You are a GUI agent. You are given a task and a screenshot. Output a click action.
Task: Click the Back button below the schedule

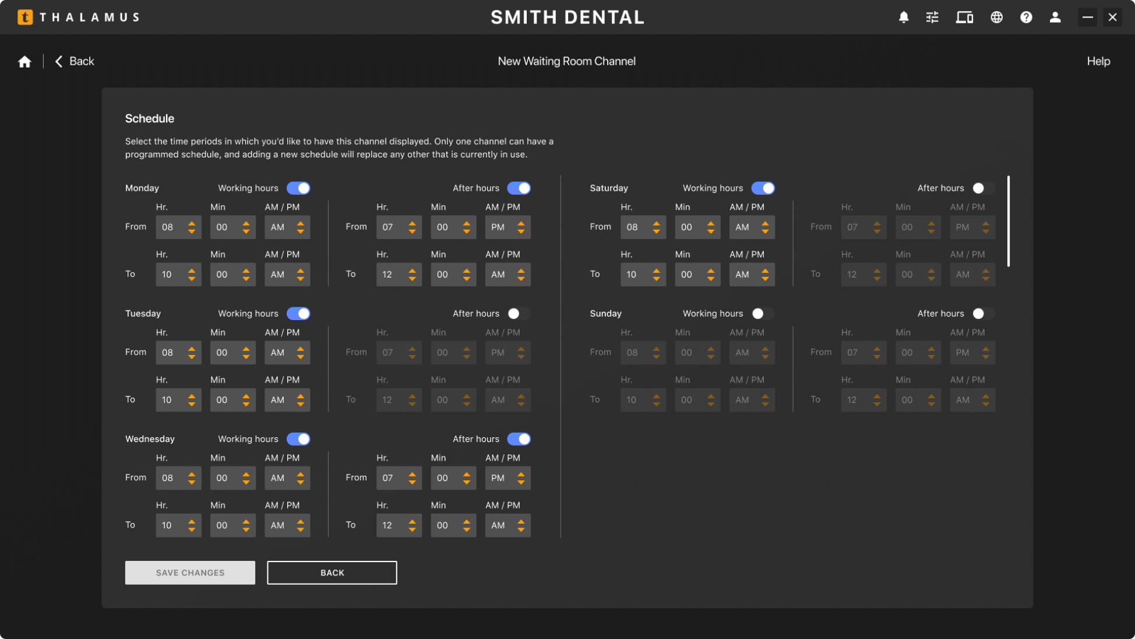coord(332,573)
